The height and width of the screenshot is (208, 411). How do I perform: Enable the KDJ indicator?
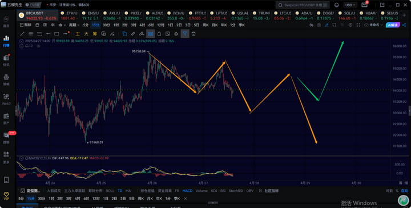point(213,191)
